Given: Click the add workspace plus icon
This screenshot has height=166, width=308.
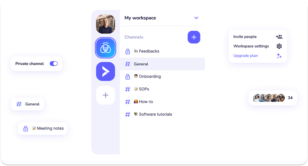Looking at the screenshot, I should [x=105, y=95].
